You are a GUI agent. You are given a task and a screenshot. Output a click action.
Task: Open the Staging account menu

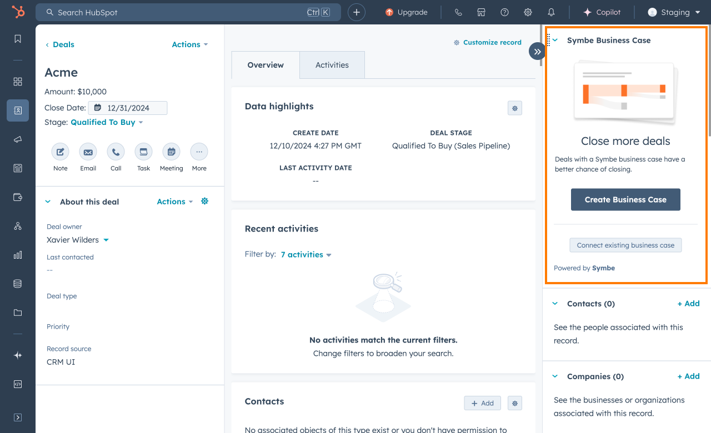674,12
